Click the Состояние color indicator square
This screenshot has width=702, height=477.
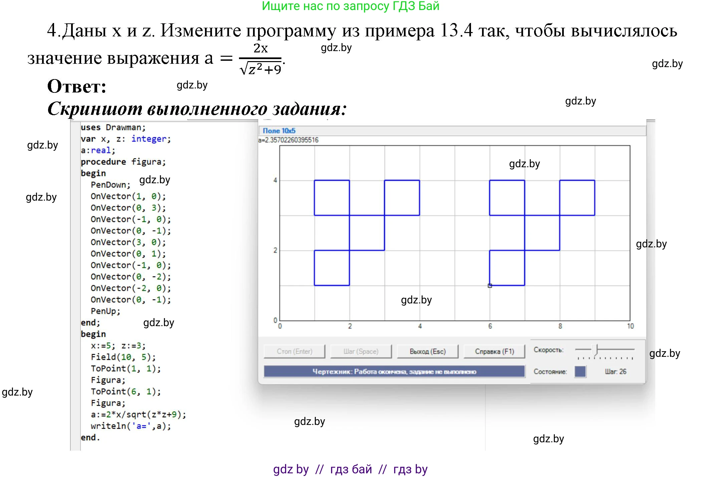coord(580,372)
